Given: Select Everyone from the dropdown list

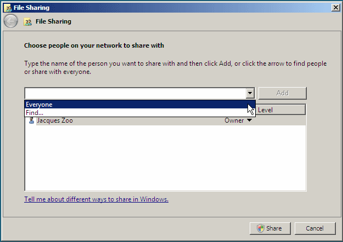Looking at the screenshot, I should pyautogui.click(x=140, y=105).
